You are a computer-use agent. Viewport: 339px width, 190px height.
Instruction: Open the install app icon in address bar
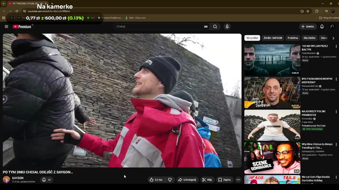point(302,11)
